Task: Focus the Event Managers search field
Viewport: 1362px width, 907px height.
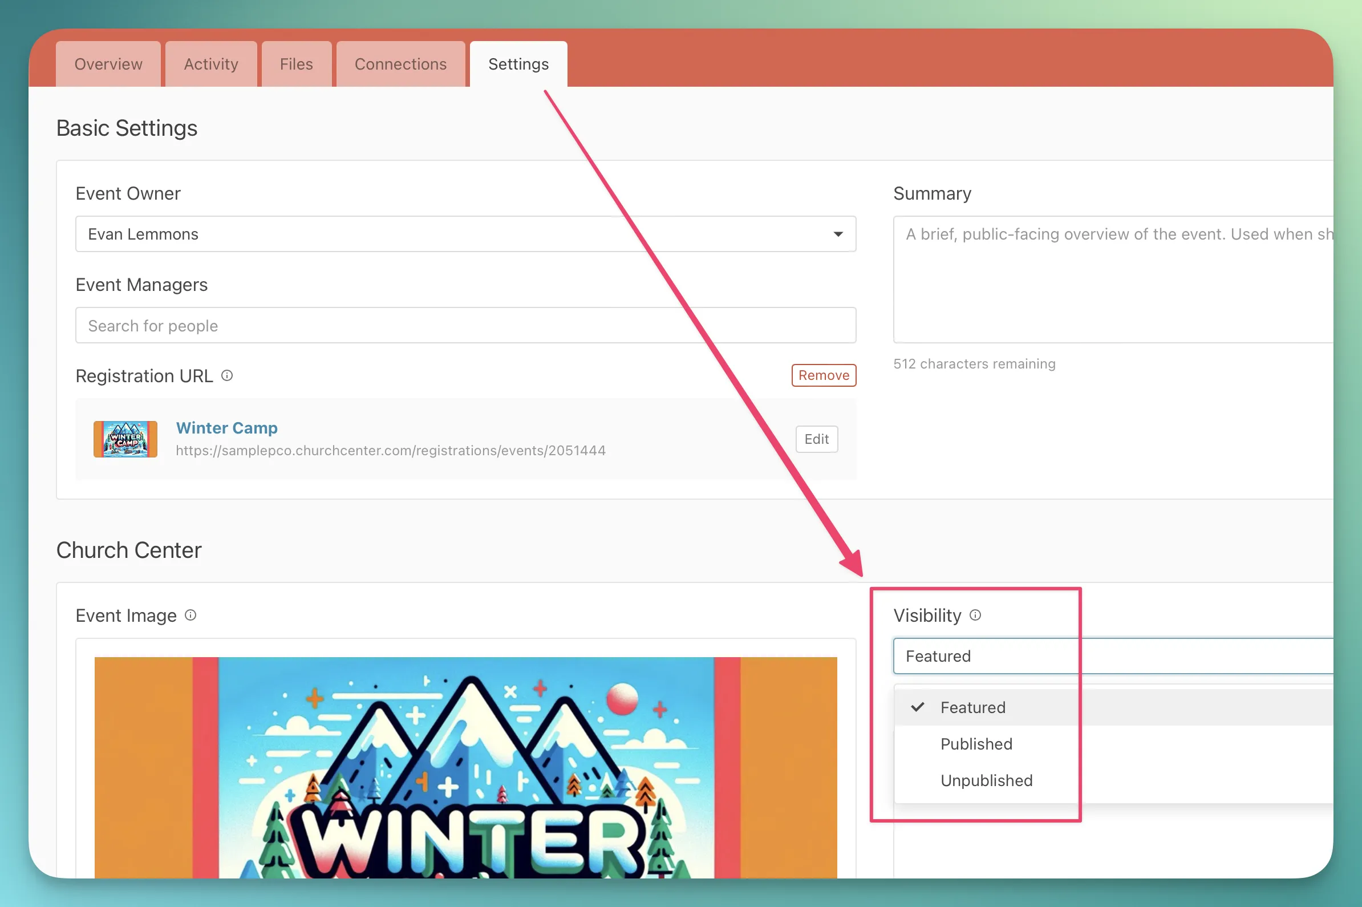Action: pyautogui.click(x=465, y=326)
